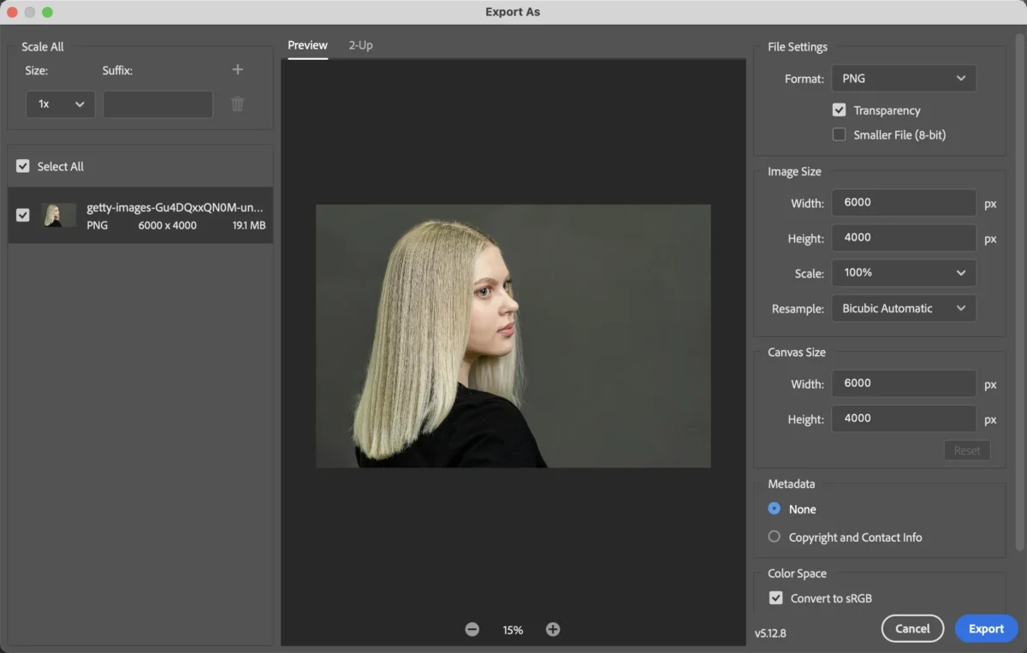Disable Convert to sRGB
The image size is (1027, 653).
tap(775, 597)
